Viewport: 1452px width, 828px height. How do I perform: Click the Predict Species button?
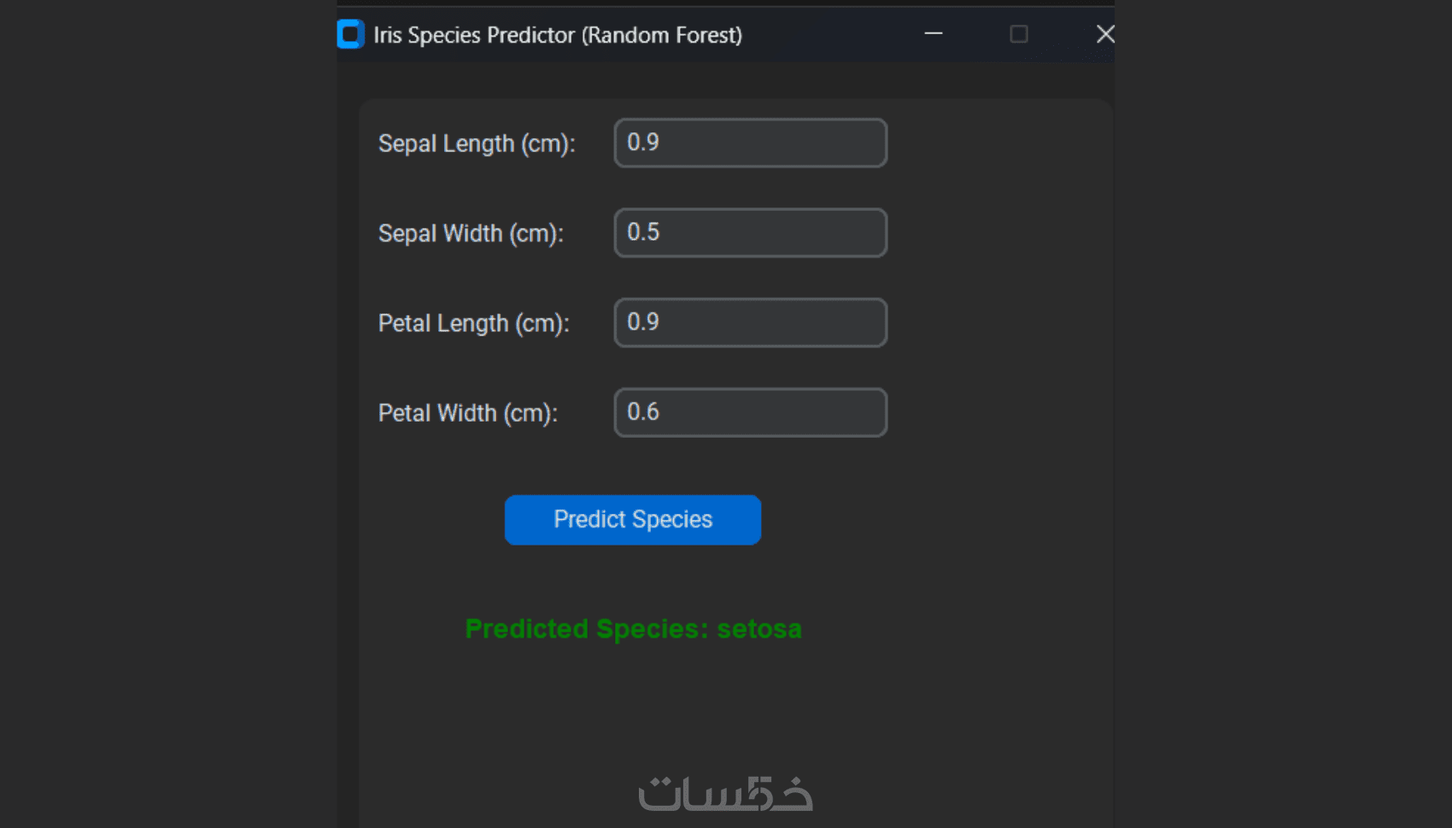tap(633, 520)
